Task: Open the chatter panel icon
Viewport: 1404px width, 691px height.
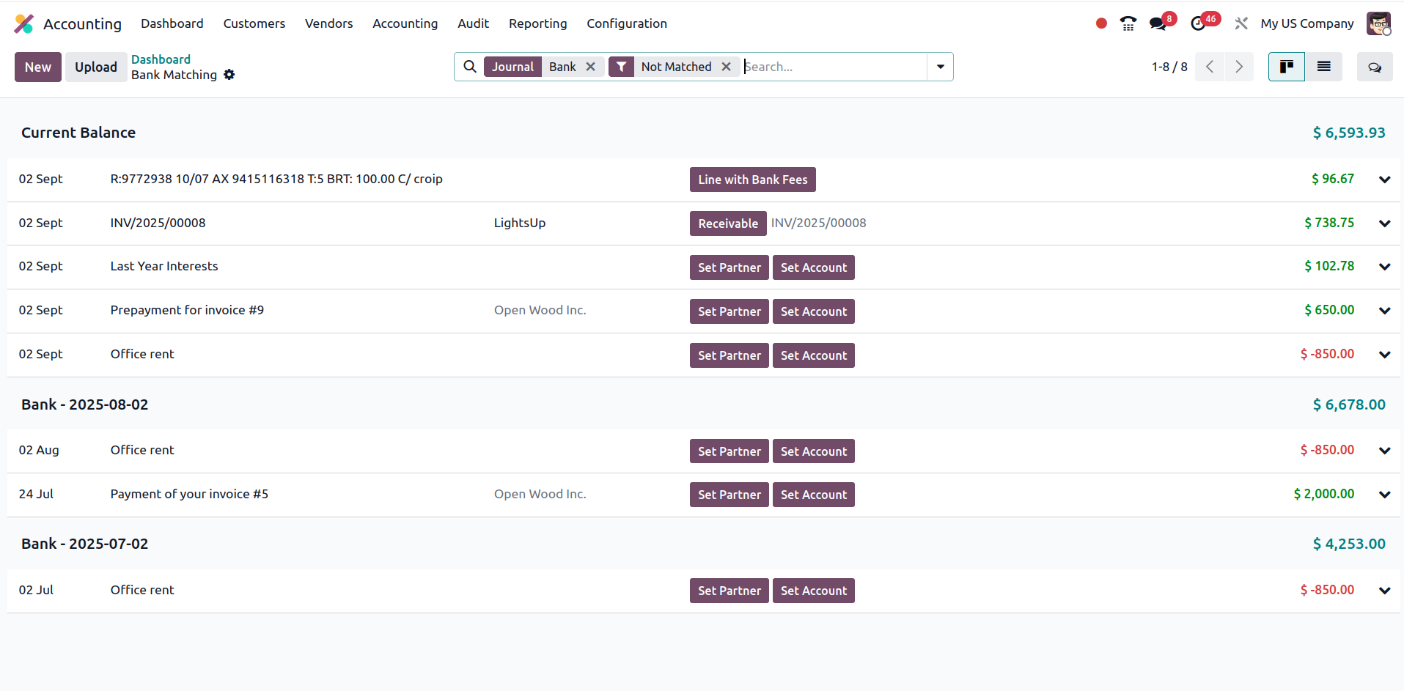Action: (1374, 67)
